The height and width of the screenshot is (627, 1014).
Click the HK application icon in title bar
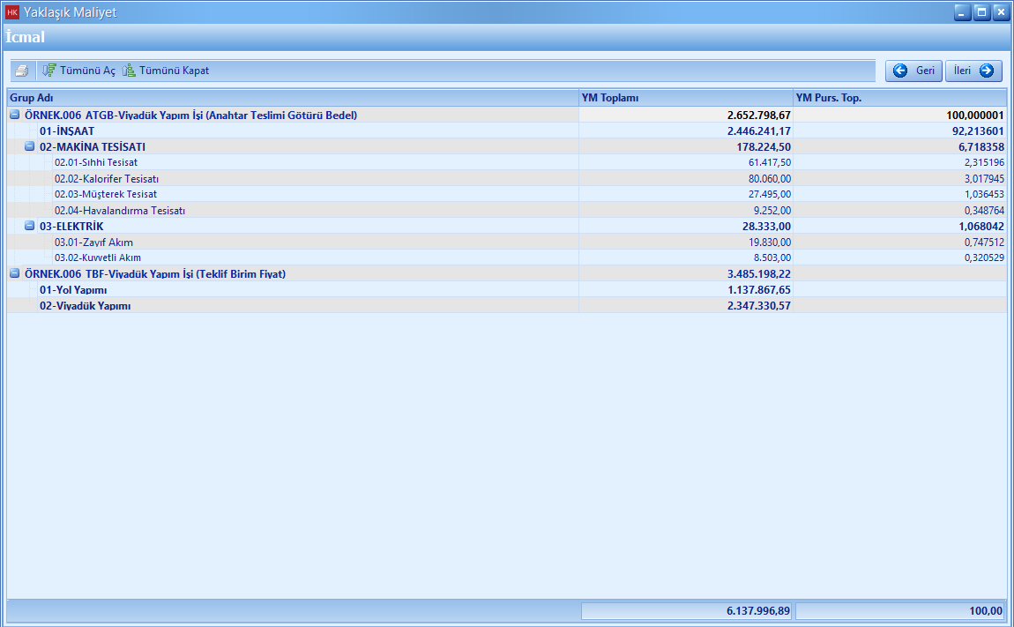[12, 12]
